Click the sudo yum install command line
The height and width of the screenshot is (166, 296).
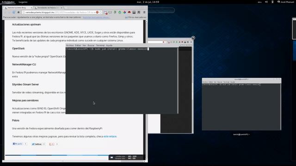click(x=107, y=49)
